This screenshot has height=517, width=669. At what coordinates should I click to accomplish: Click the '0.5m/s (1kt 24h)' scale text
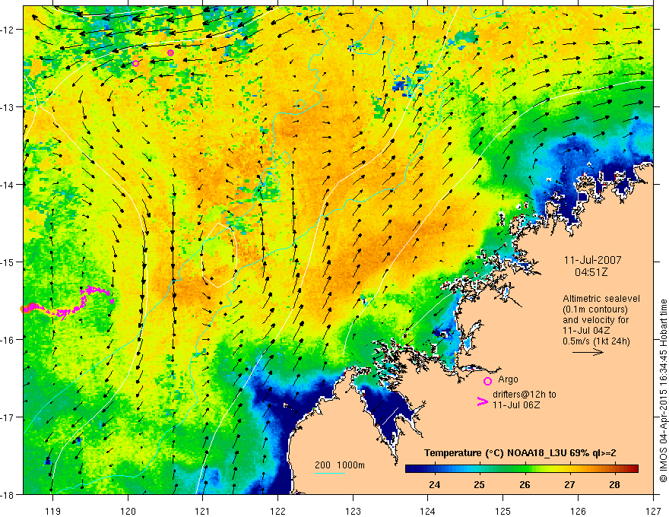[x=596, y=341]
